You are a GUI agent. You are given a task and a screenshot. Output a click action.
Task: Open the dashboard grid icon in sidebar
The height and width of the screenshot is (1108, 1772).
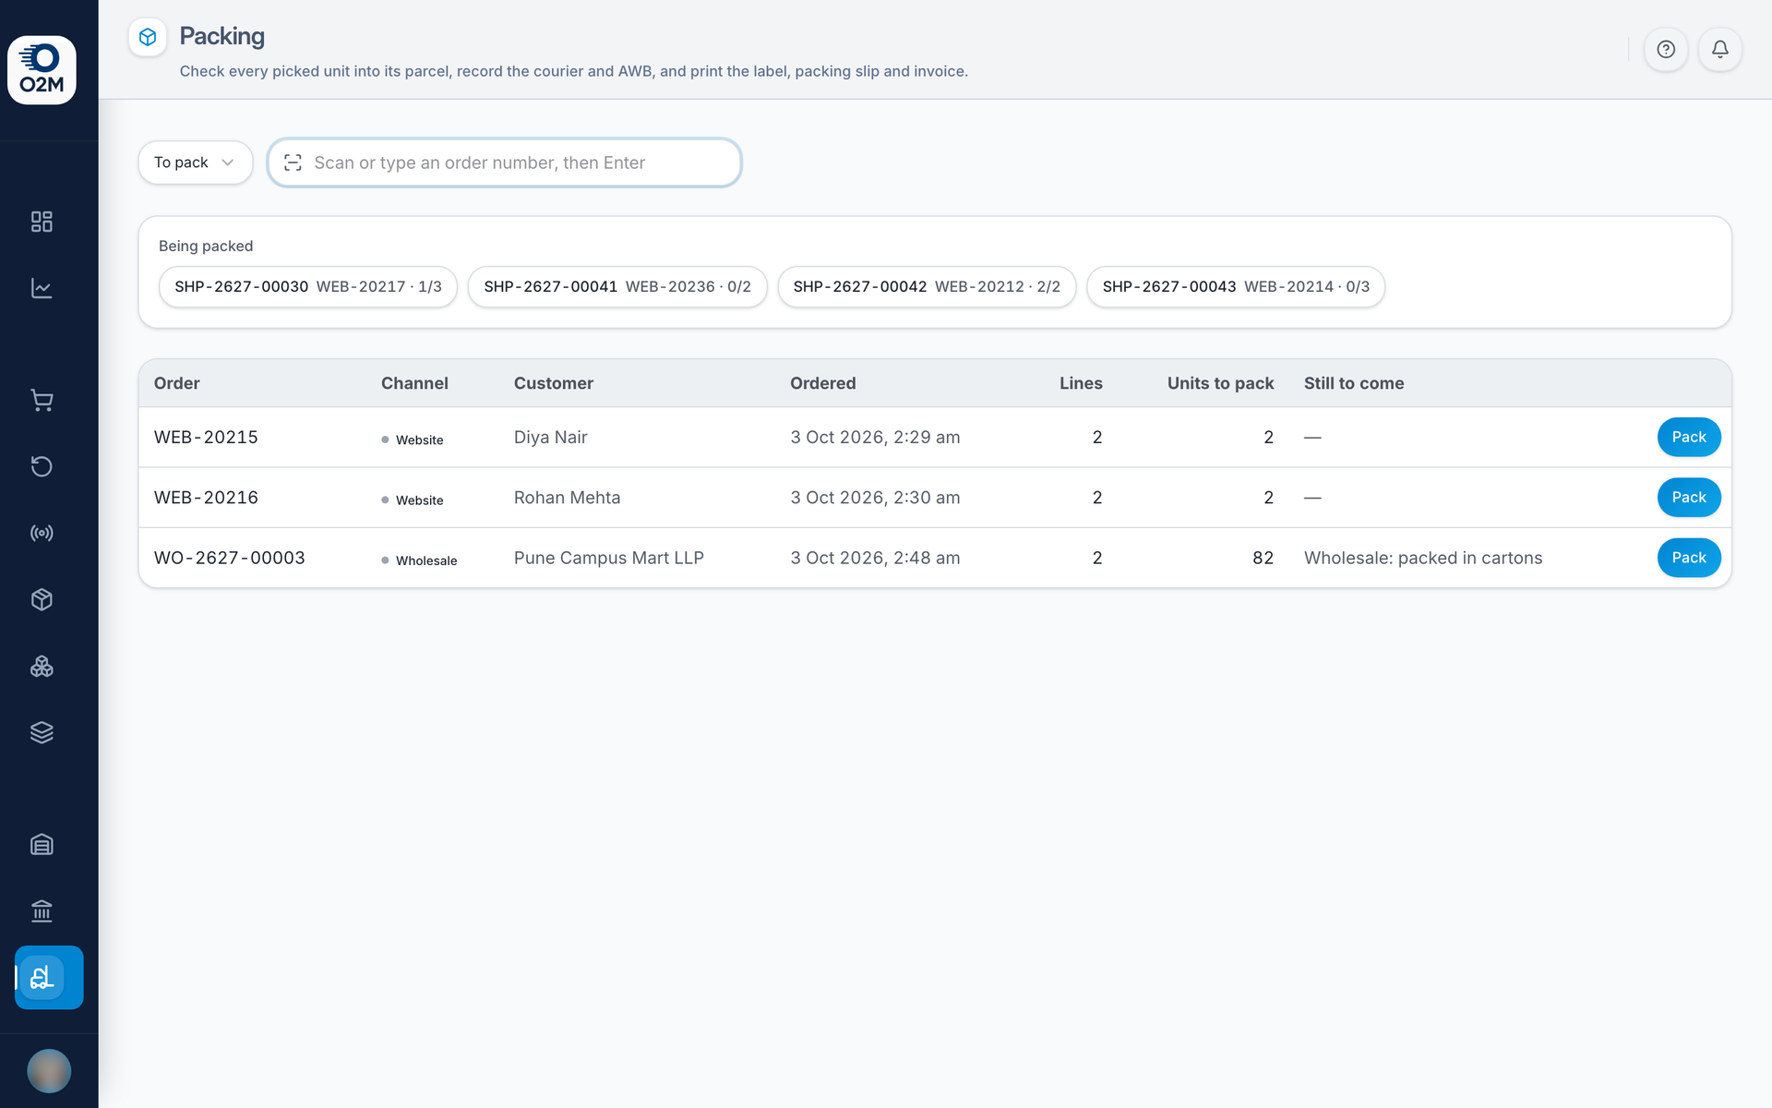42,222
